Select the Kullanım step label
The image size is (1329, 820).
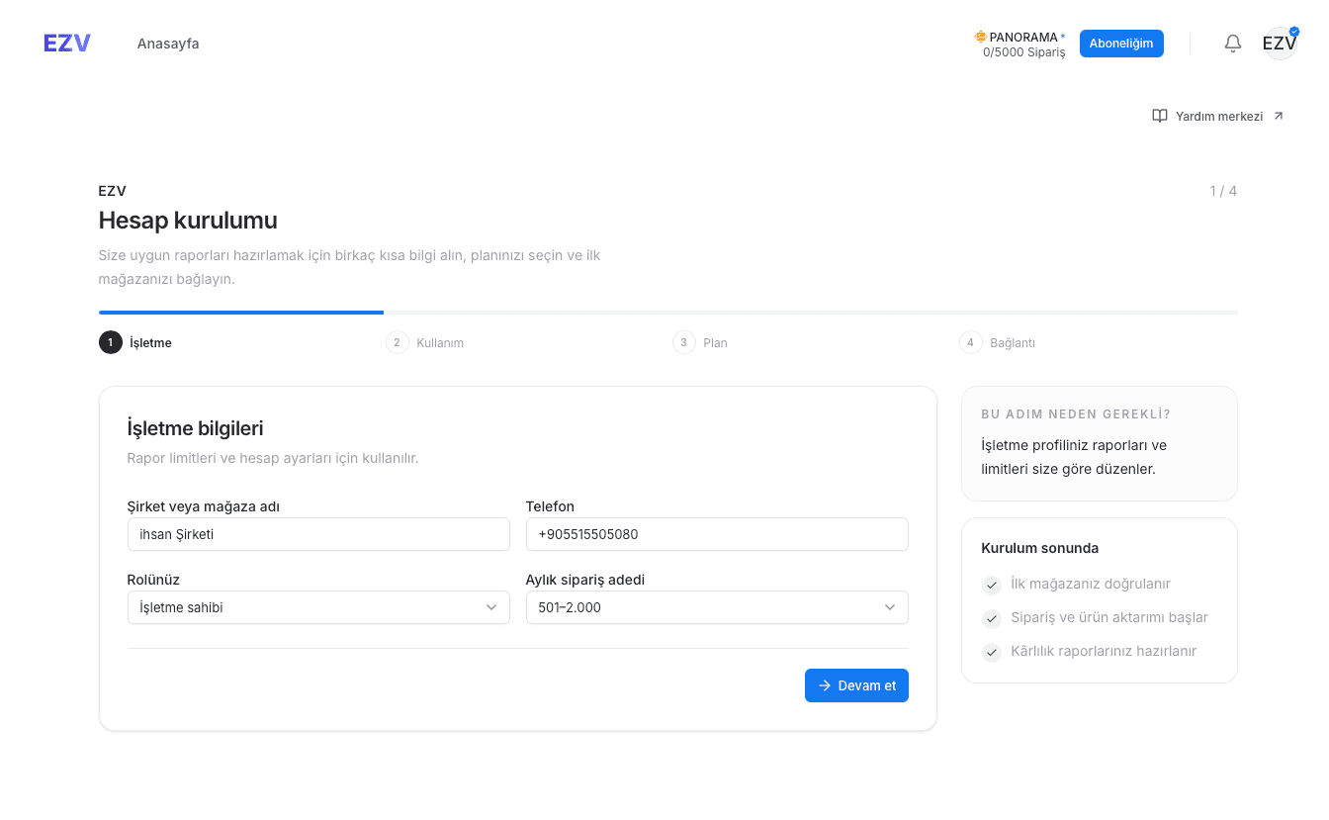440,343
